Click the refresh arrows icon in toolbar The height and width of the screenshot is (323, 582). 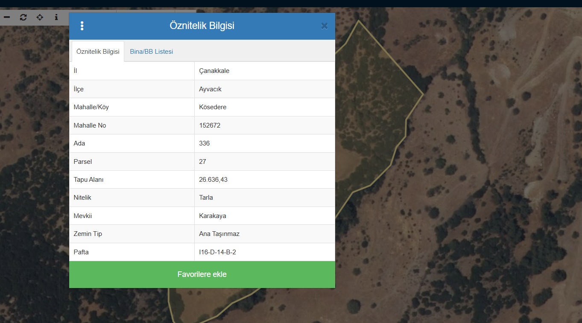coord(23,17)
